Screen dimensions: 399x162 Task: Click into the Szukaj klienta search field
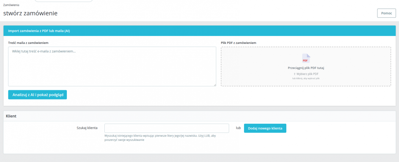pos(167,128)
